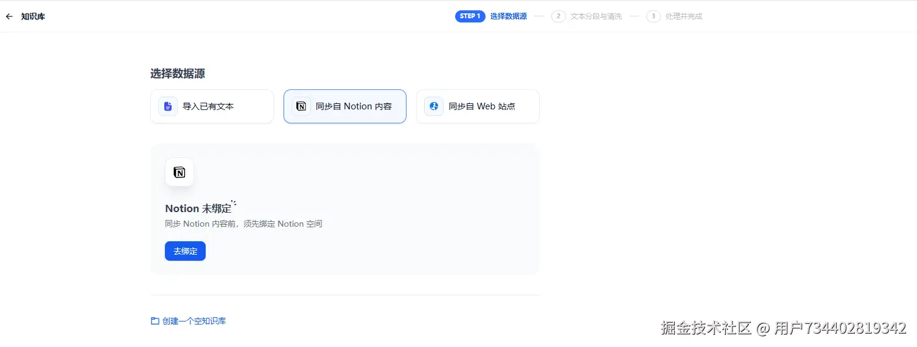Screen dimensions: 917x347
Task: Click 创建一个空知识库 link
Action: 194,321
